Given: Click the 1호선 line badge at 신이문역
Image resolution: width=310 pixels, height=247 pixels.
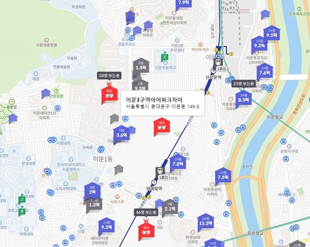Looking at the screenshot, I should pos(222,69).
